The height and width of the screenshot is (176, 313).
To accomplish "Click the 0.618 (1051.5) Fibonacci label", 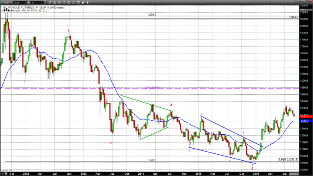I will [288, 159].
